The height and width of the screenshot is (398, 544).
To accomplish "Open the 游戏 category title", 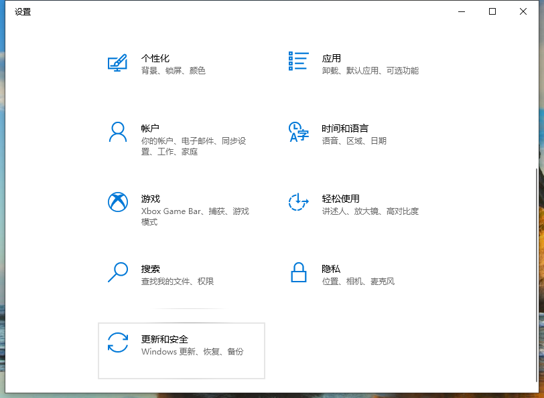I will 150,199.
